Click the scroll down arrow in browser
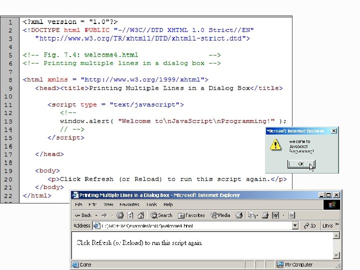The height and width of the screenshot is (270, 360). click(336, 255)
